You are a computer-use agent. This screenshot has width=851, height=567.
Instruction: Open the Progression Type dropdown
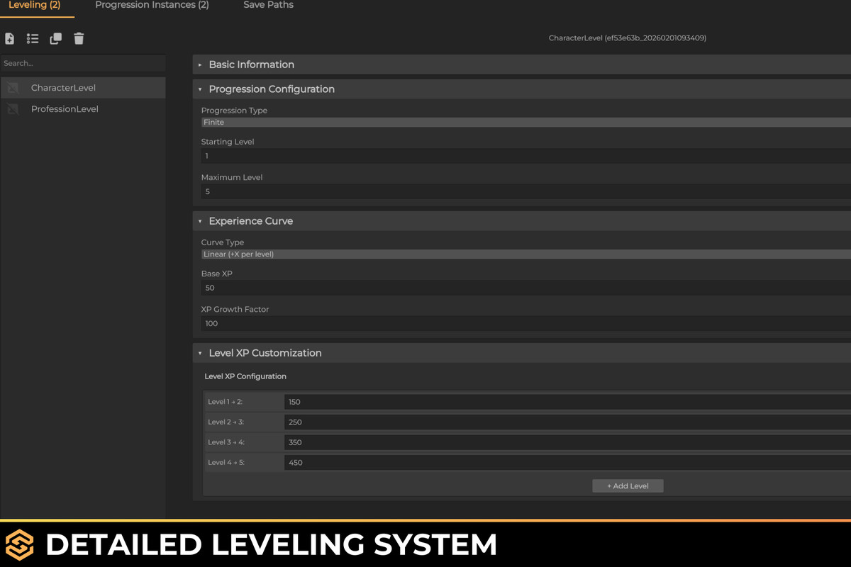[525, 123]
